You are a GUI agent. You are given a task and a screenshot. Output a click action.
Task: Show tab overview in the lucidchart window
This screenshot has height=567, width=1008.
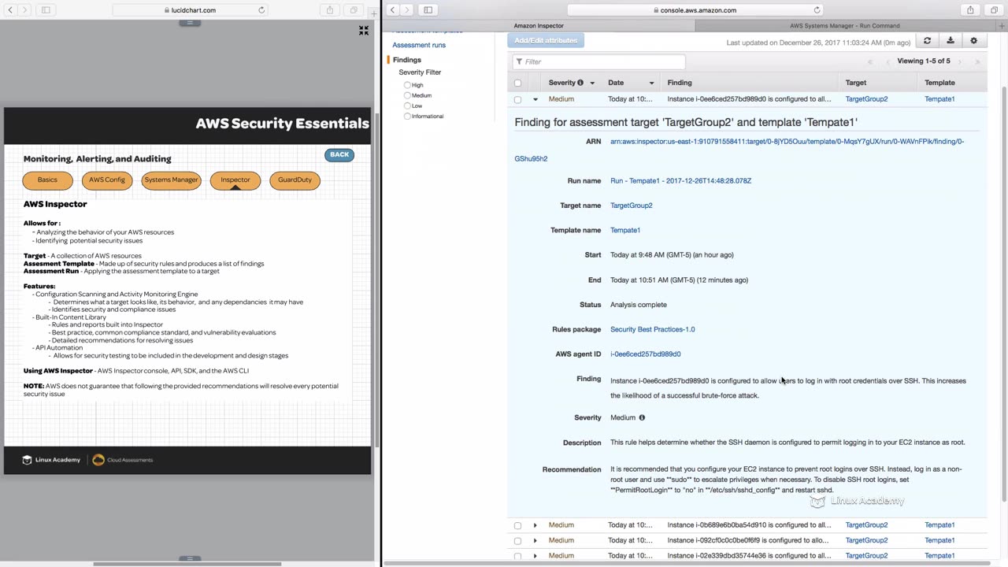point(354,10)
